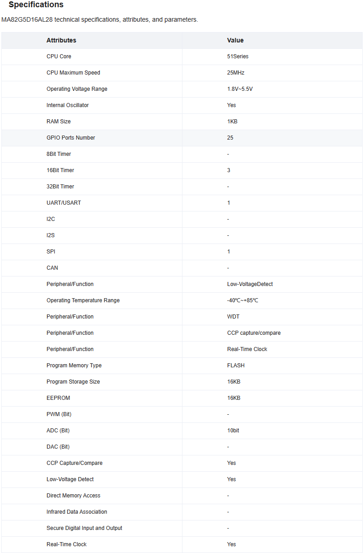Click the EEPROM attribute label
The height and width of the screenshot is (553, 364).
pyautogui.click(x=58, y=398)
